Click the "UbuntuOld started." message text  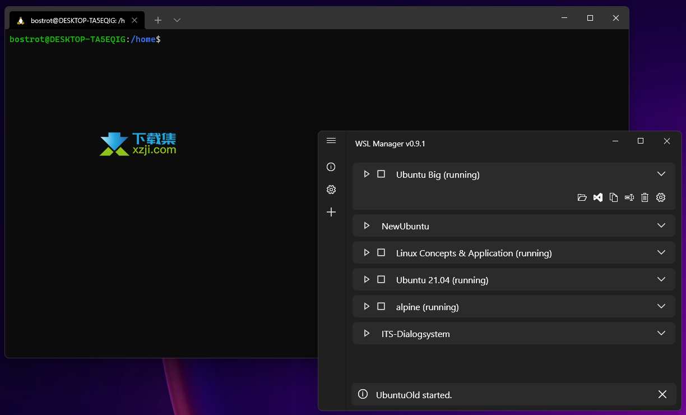pos(414,395)
